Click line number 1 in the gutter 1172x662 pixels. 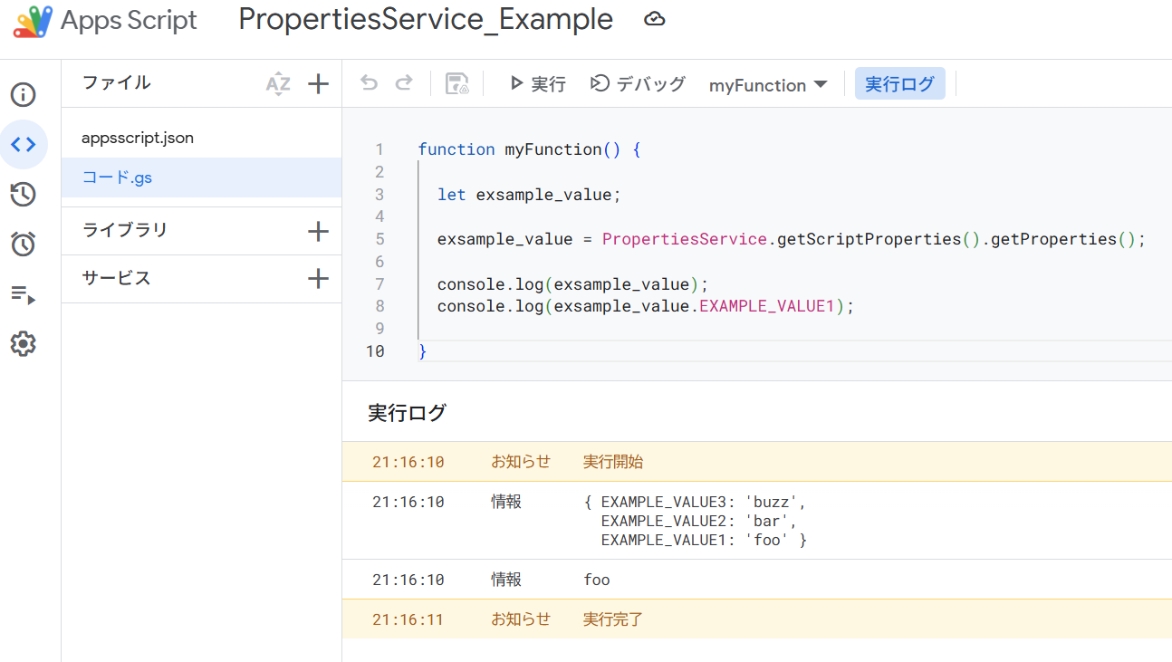(379, 149)
